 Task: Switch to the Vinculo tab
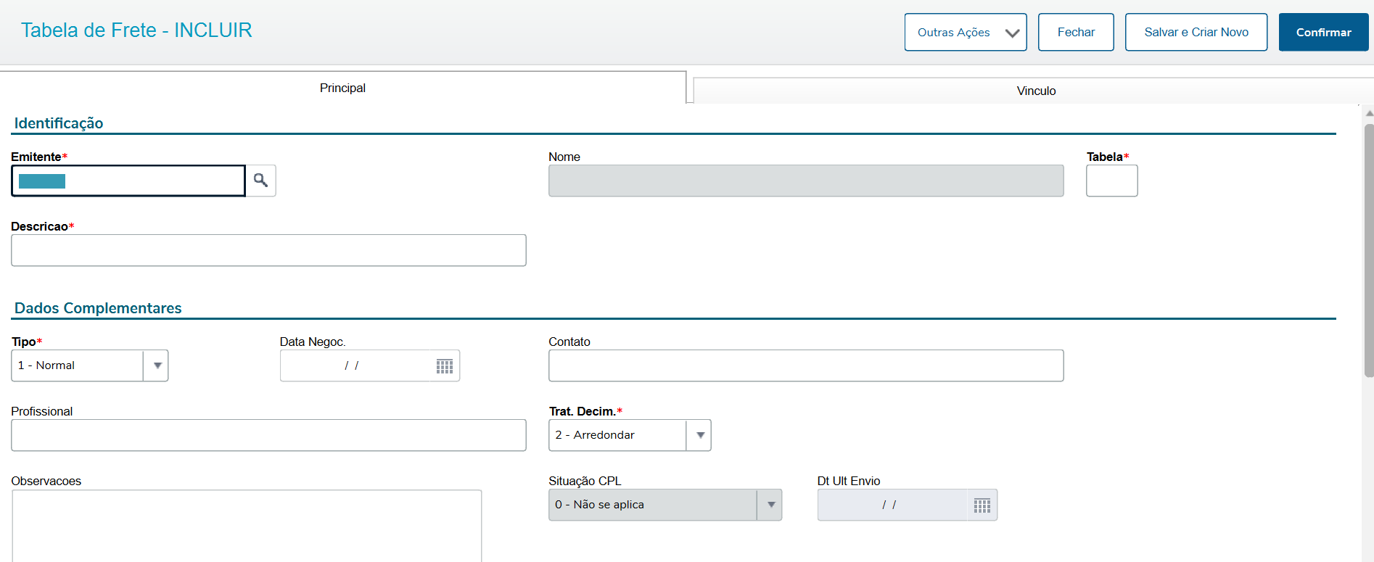pos(1036,91)
